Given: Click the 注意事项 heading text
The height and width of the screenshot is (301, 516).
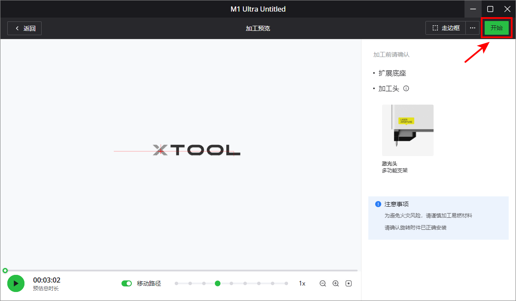Looking at the screenshot, I should 397,204.
